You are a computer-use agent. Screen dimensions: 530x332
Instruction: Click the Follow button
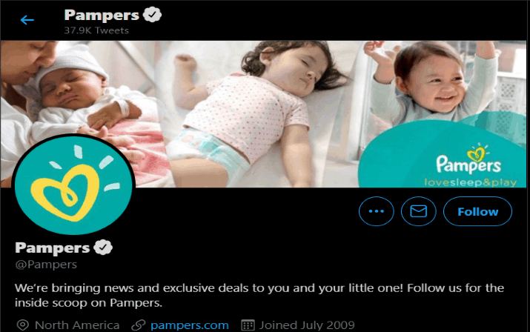pyautogui.click(x=477, y=211)
